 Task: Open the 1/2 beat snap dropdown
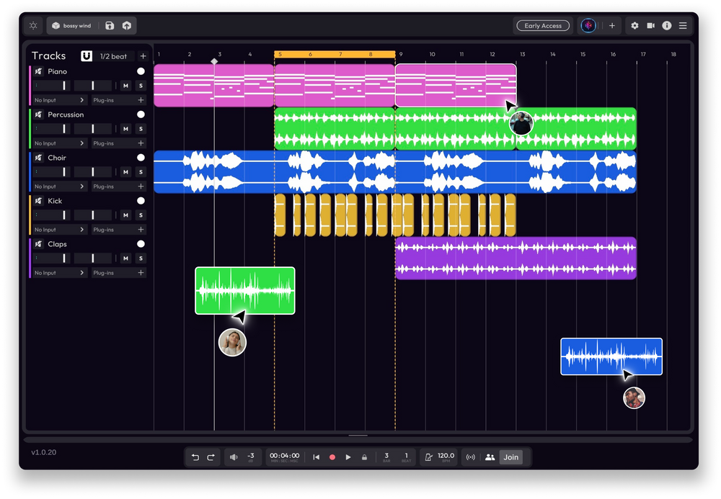pyautogui.click(x=114, y=56)
